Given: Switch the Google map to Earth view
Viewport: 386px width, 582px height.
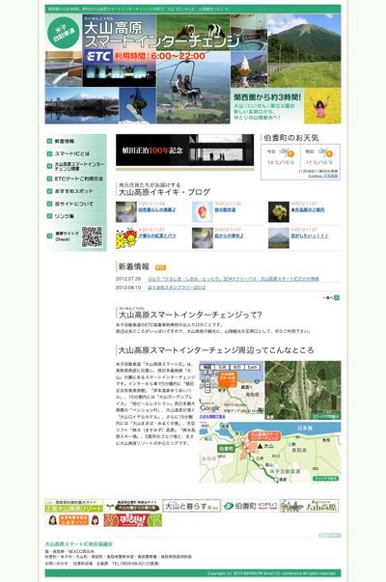Looking at the screenshot, I should [x=253, y=367].
